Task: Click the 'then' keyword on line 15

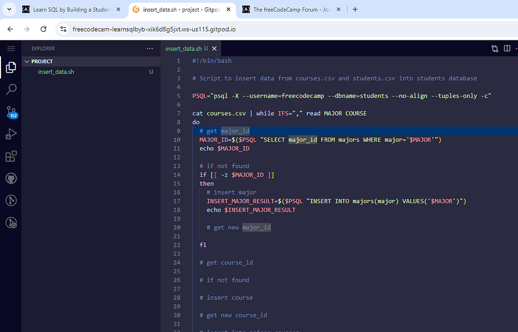Action: tap(206, 183)
